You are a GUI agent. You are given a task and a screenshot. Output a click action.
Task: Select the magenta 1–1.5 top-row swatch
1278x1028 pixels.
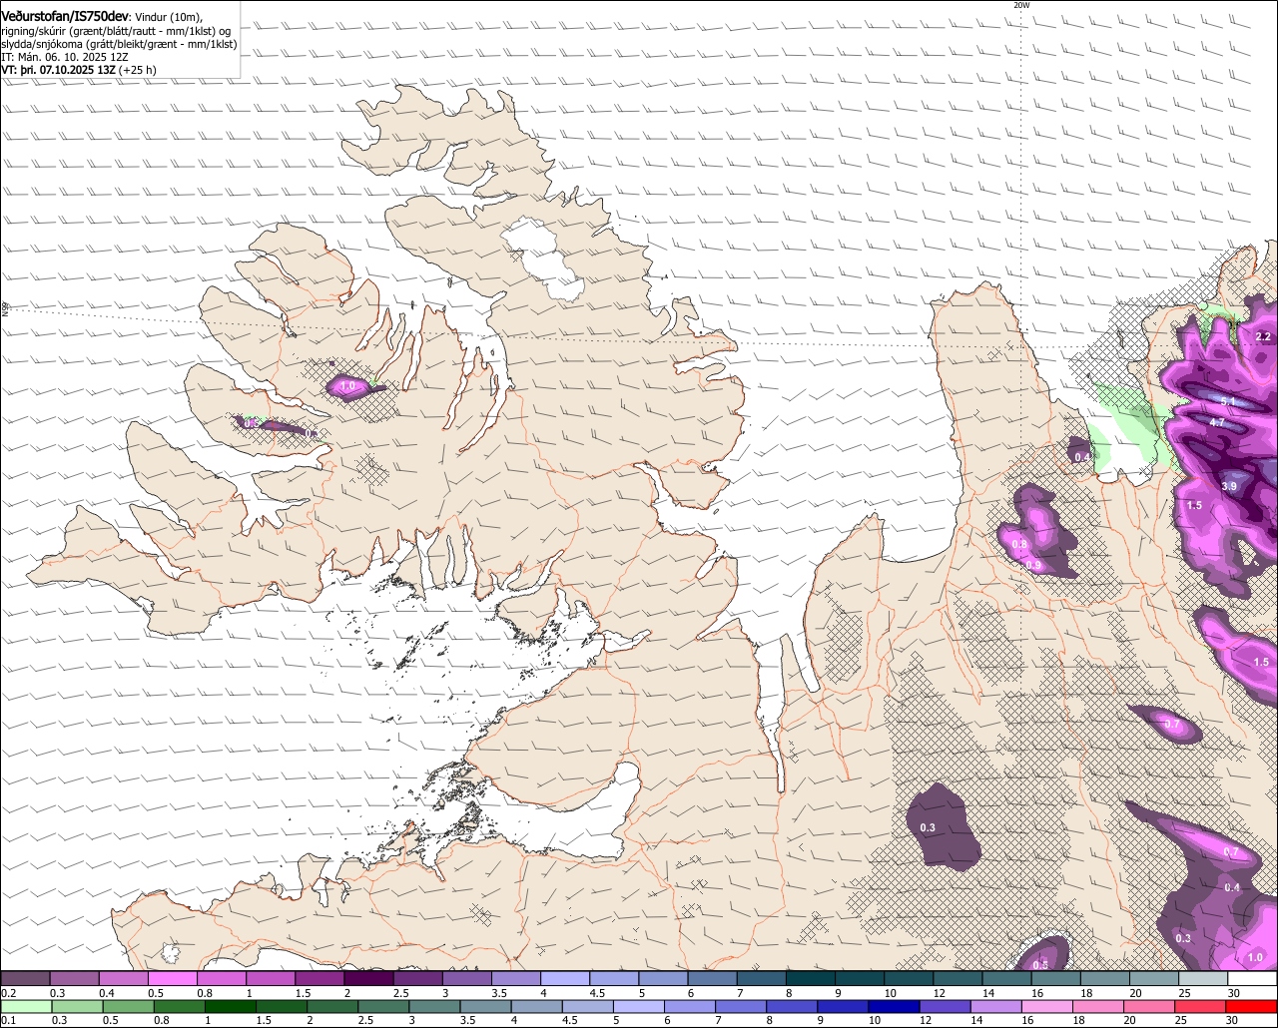pyautogui.click(x=271, y=978)
